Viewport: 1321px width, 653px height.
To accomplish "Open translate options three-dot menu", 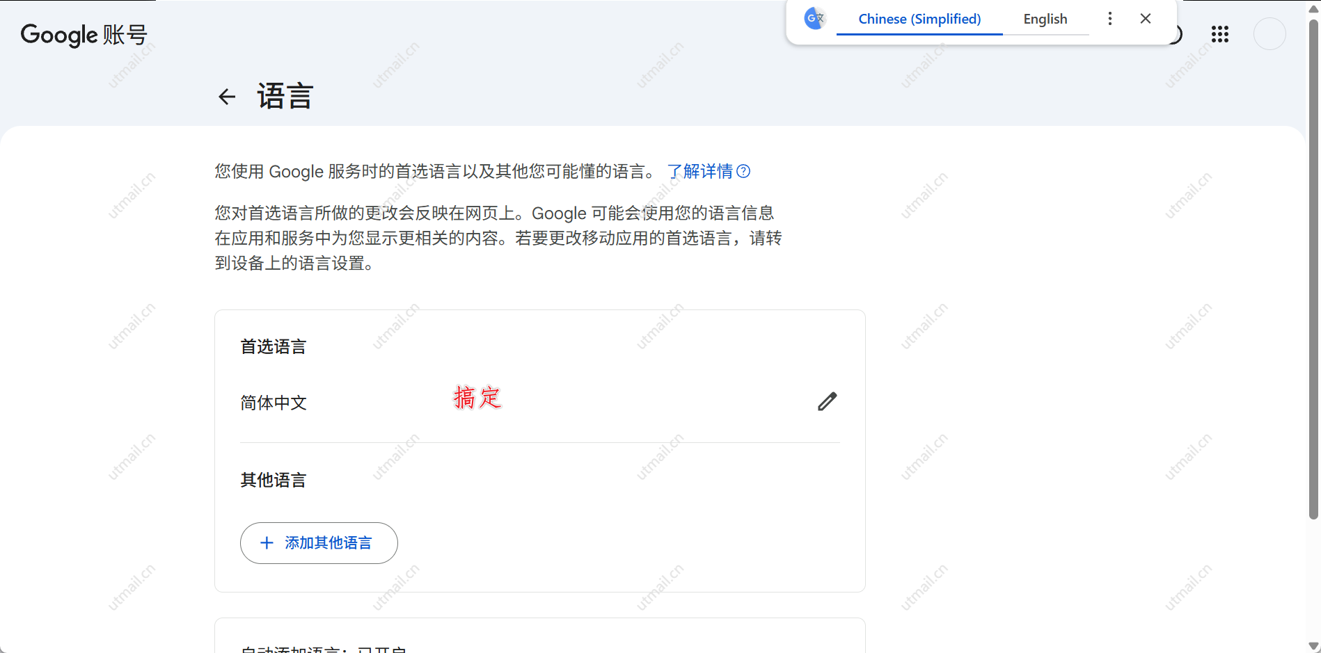I will pyautogui.click(x=1110, y=19).
